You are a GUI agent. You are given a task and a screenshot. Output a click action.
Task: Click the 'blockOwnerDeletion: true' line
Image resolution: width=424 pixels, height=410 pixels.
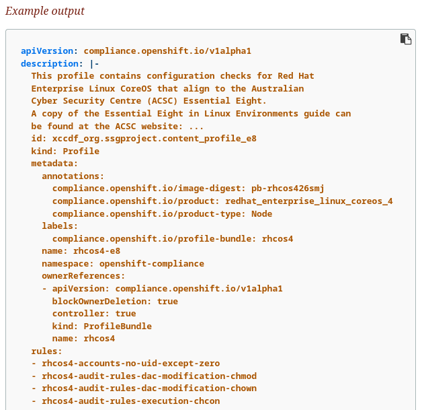click(115, 301)
